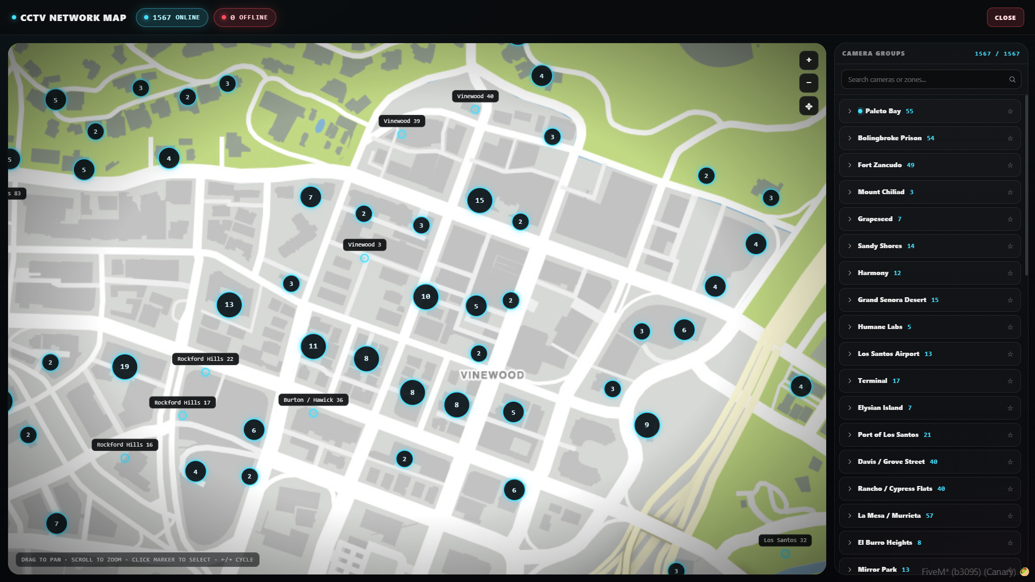This screenshot has height=582, width=1035.
Task: Favorite the Harmony group star
Action: [x=1010, y=273]
